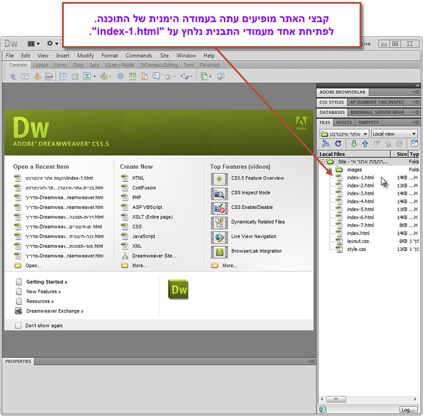Screen dimensions: 423x416
Task: Click the Insert Table icon
Action: pyautogui.click(x=63, y=76)
